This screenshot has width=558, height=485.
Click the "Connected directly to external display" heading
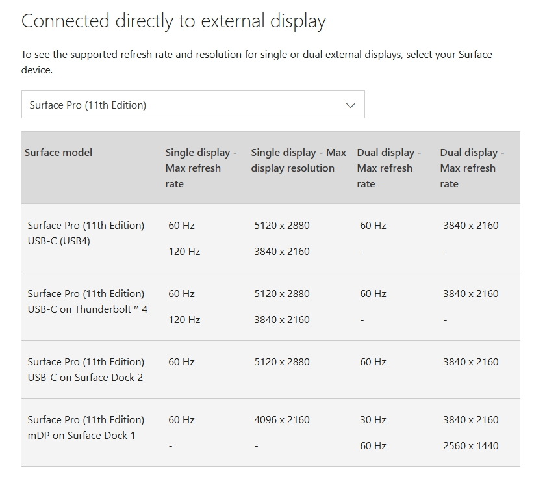(x=173, y=21)
